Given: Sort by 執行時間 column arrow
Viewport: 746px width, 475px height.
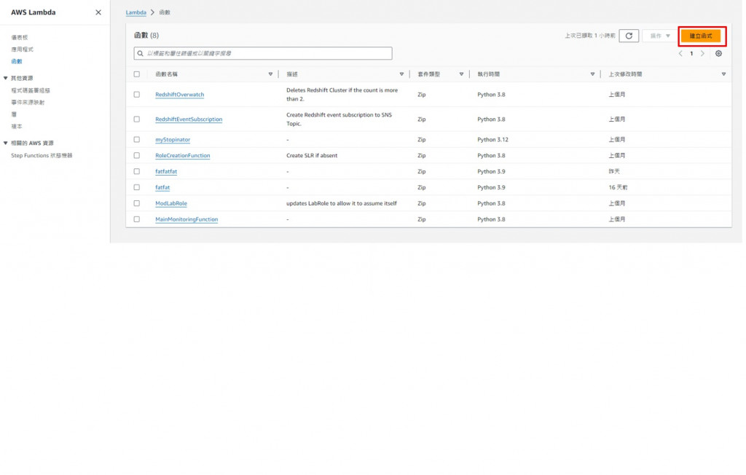Looking at the screenshot, I should tap(592, 74).
